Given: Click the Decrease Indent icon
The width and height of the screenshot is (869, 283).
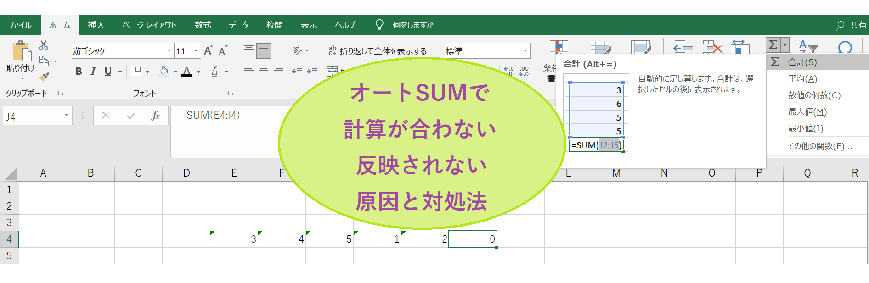Looking at the screenshot, I should click(x=297, y=72).
